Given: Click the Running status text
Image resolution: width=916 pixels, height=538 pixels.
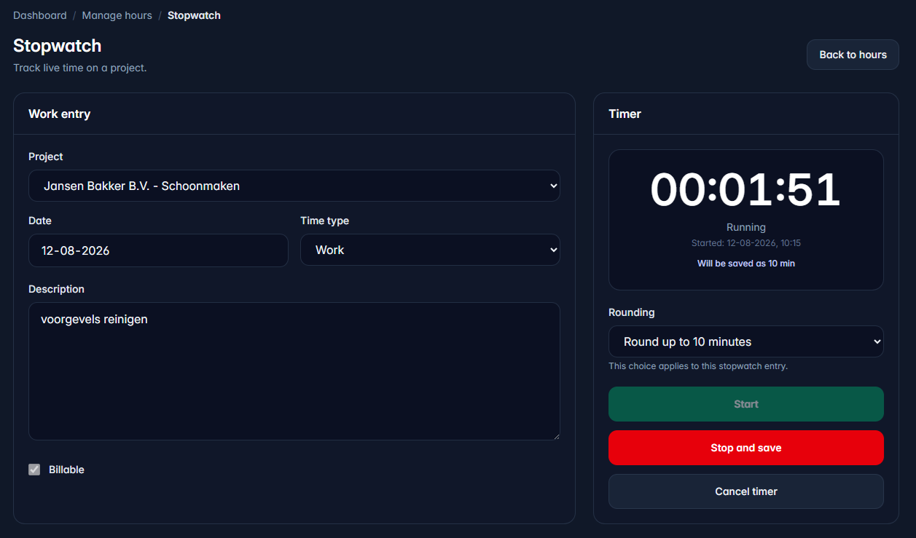Looking at the screenshot, I should coord(745,227).
